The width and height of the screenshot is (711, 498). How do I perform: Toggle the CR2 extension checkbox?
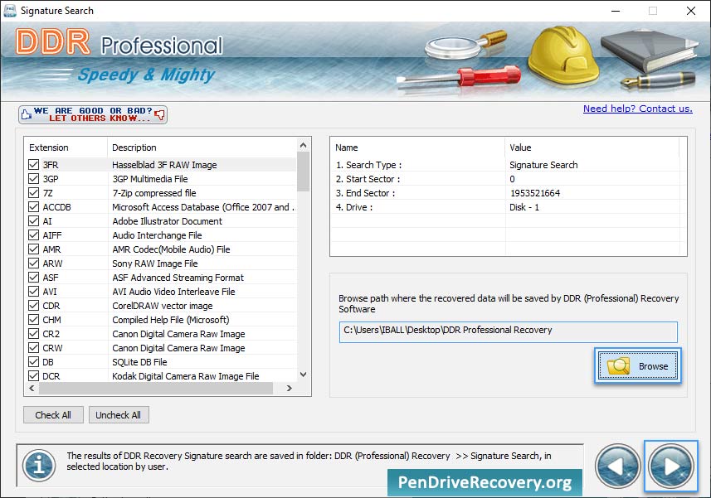pyautogui.click(x=33, y=334)
